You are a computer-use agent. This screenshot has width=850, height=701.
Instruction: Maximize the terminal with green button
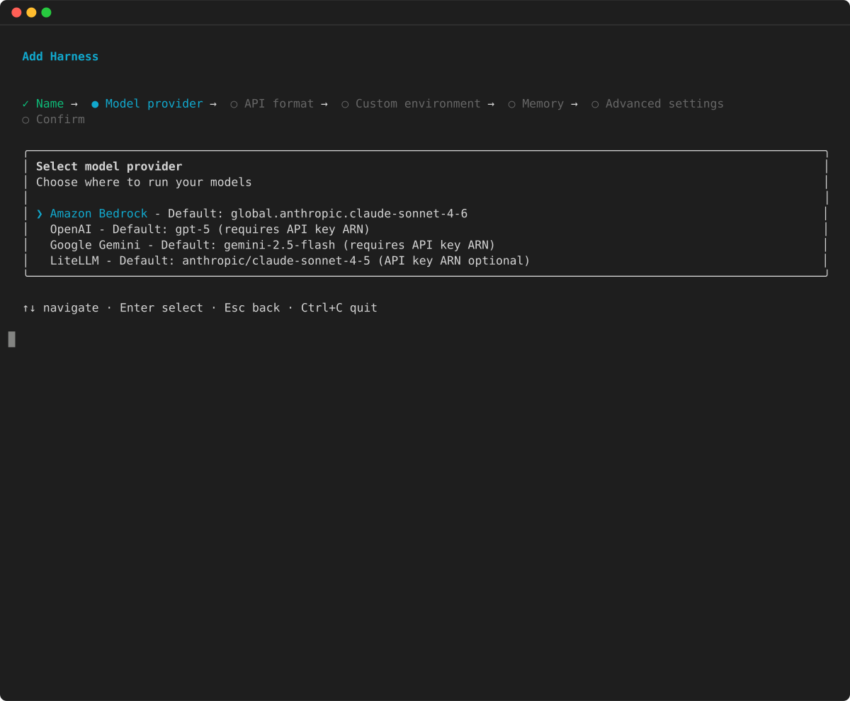point(46,13)
